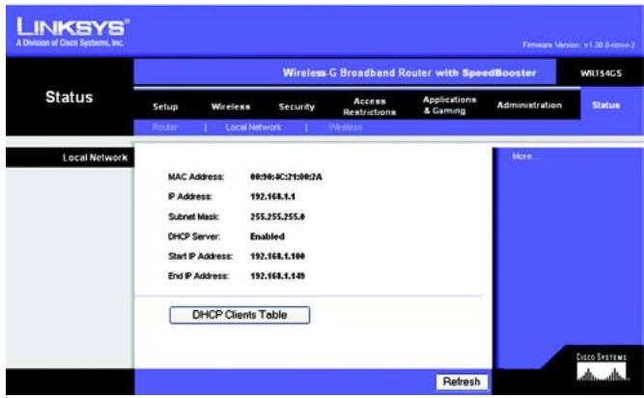Image resolution: width=644 pixels, height=398 pixels.
Task: Click the large Status heading on left
Action: (x=69, y=98)
